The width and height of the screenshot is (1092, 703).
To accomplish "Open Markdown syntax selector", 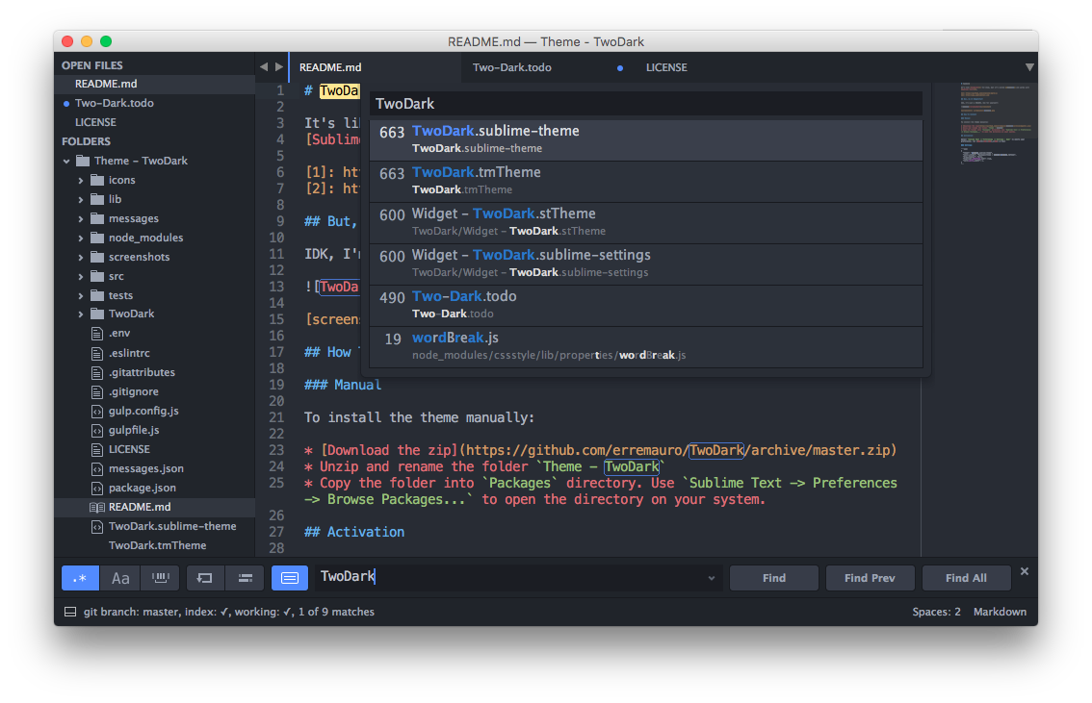I will pyautogui.click(x=1000, y=612).
